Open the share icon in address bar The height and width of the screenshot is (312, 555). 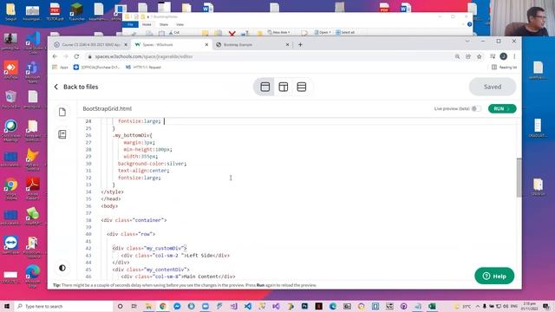pos(468,56)
